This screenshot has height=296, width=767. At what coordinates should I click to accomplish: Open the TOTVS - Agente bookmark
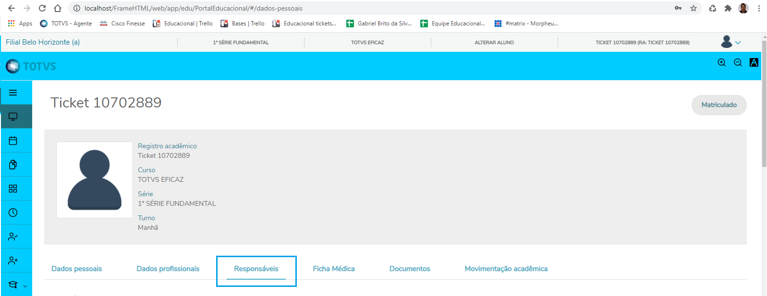66,24
